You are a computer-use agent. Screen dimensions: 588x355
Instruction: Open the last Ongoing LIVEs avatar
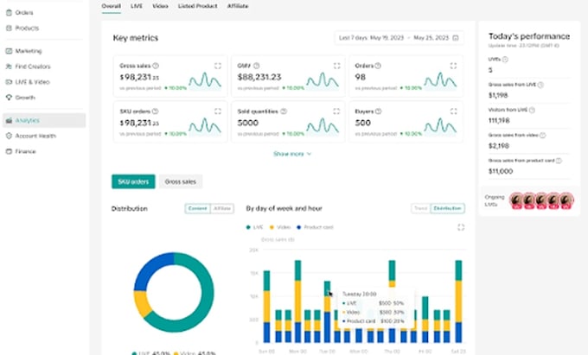pos(566,200)
